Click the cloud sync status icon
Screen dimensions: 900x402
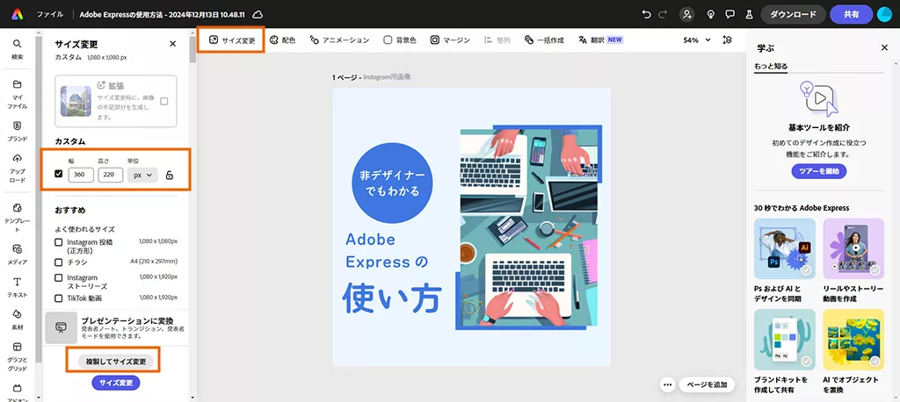click(258, 14)
